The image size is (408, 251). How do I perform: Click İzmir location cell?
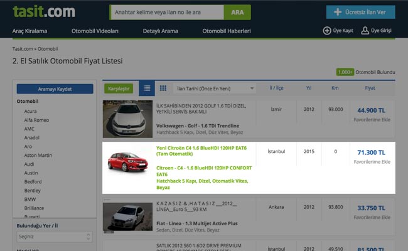pyautogui.click(x=276, y=109)
